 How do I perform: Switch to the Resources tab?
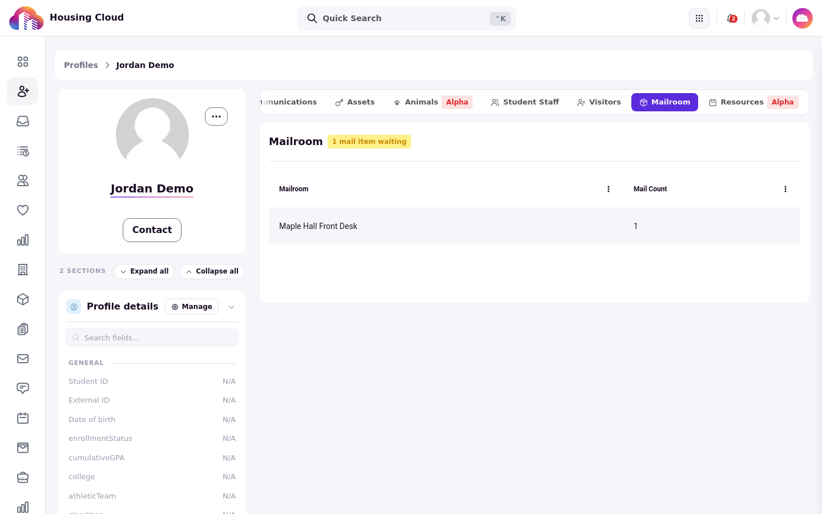click(753, 102)
